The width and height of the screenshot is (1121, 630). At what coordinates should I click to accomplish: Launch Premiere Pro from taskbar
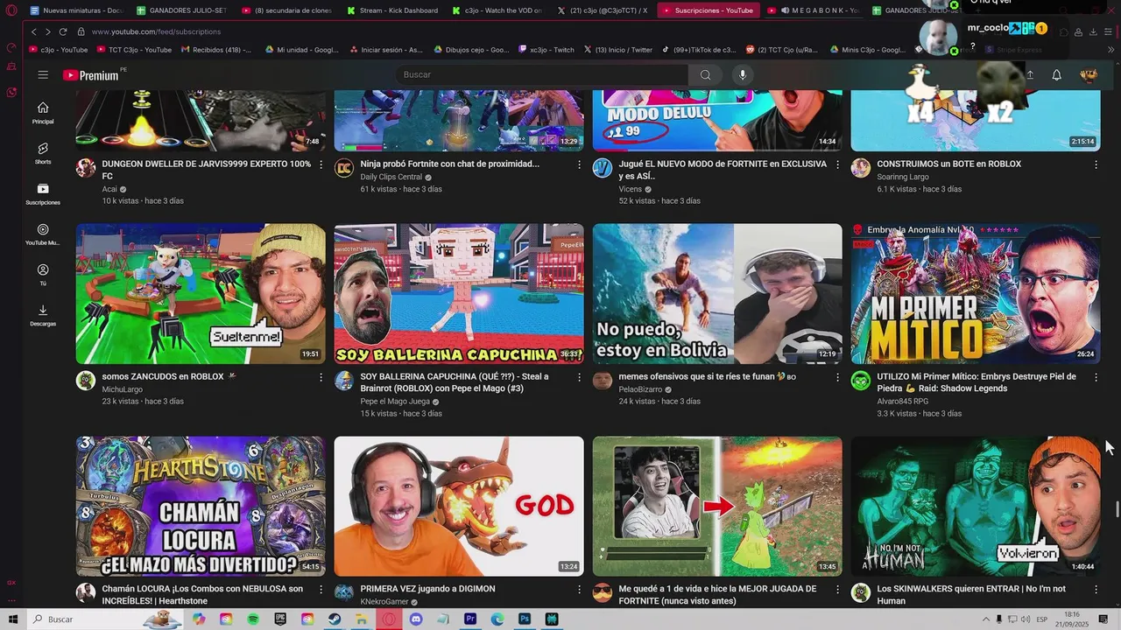tap(470, 619)
